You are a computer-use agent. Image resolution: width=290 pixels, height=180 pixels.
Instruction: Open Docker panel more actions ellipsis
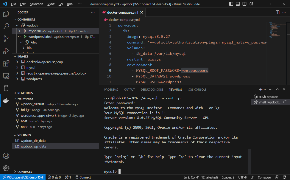tap(93, 12)
